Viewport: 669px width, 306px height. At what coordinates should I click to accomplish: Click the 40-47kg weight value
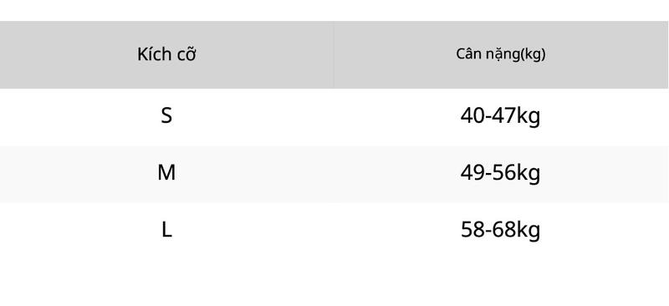point(500,116)
